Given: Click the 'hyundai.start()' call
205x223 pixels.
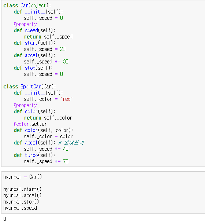Looking at the screenshot, I should coord(22,189).
